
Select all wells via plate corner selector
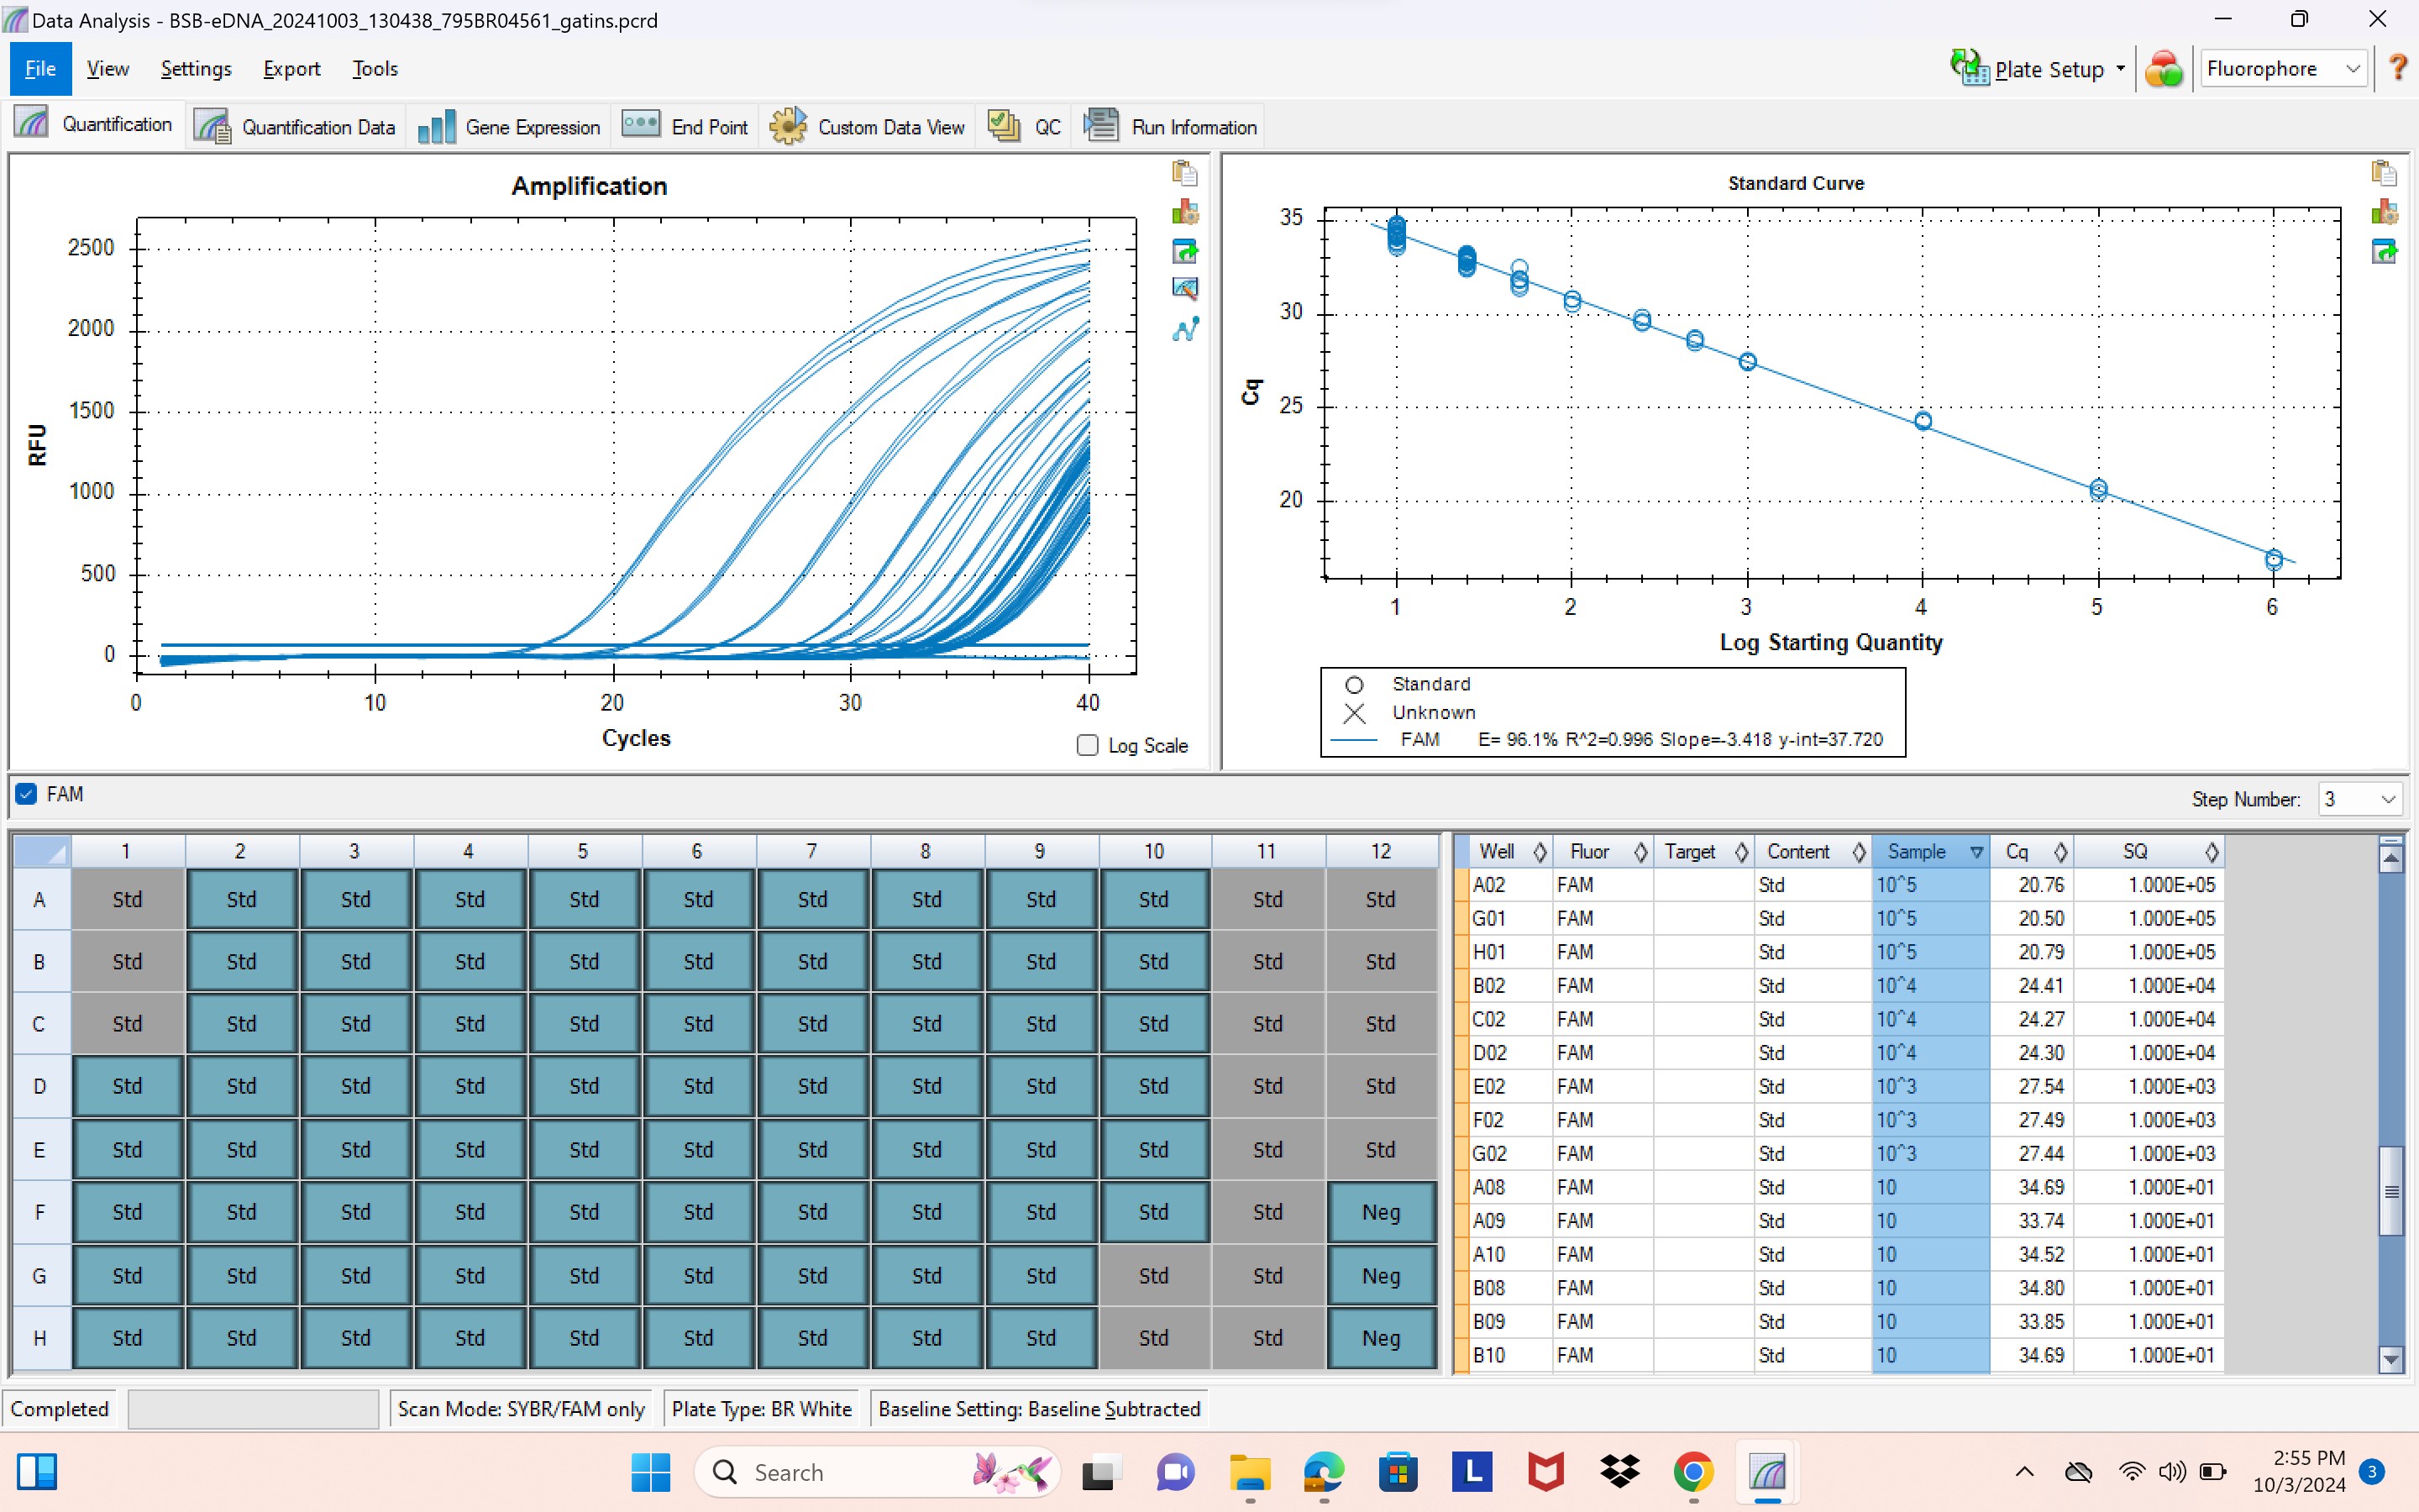pos(42,851)
